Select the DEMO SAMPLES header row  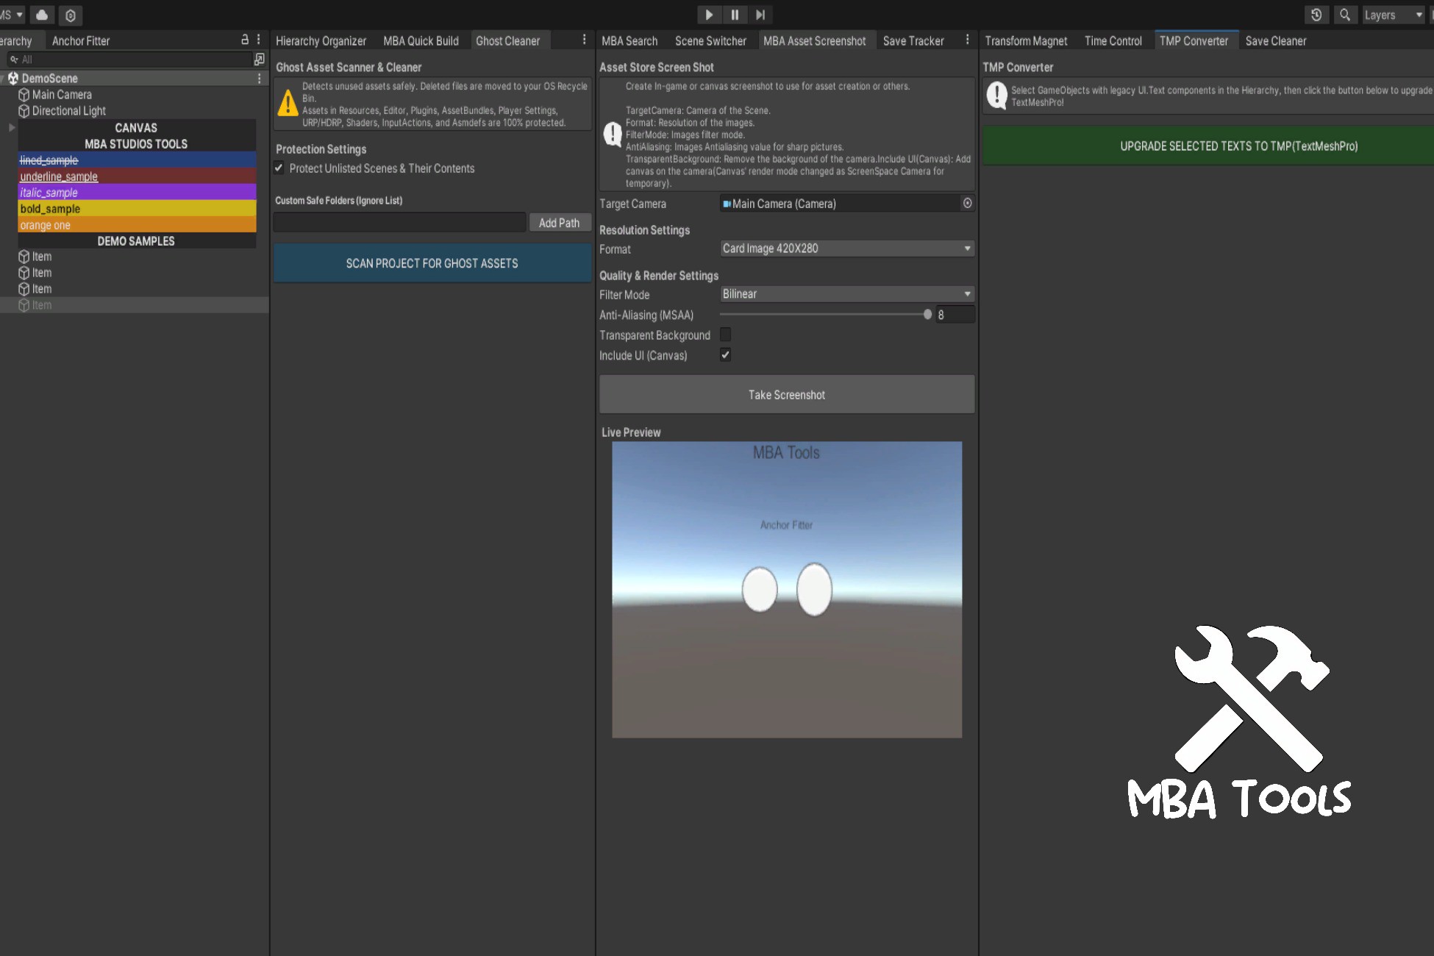click(x=137, y=240)
